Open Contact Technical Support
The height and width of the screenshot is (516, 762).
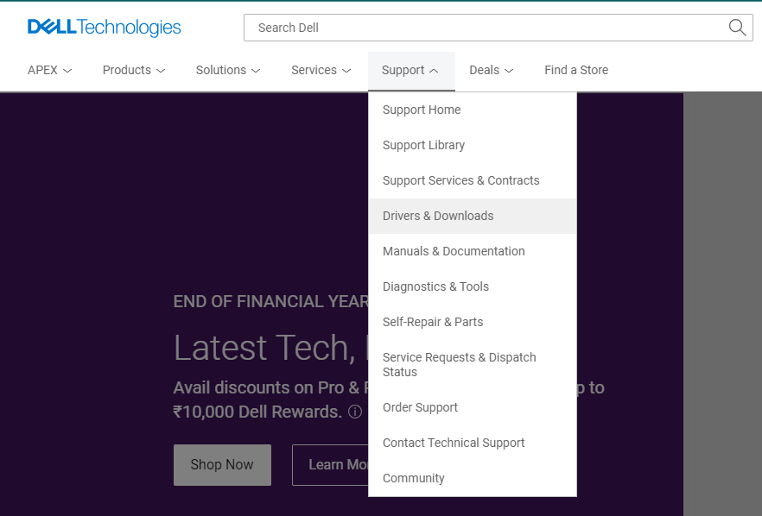coord(454,443)
